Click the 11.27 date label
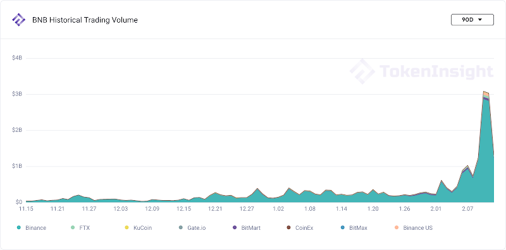Screen dimensions: 506x250 click(x=89, y=209)
